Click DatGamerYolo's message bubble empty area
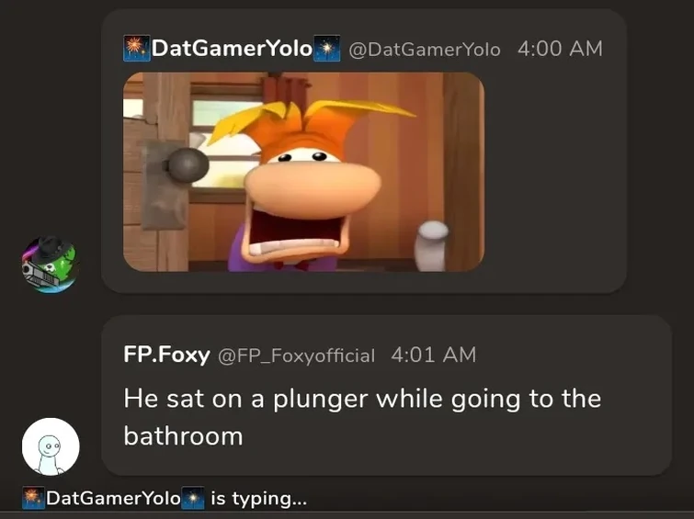Image resolution: width=694 pixels, height=519 pixels. pyautogui.click(x=553, y=177)
